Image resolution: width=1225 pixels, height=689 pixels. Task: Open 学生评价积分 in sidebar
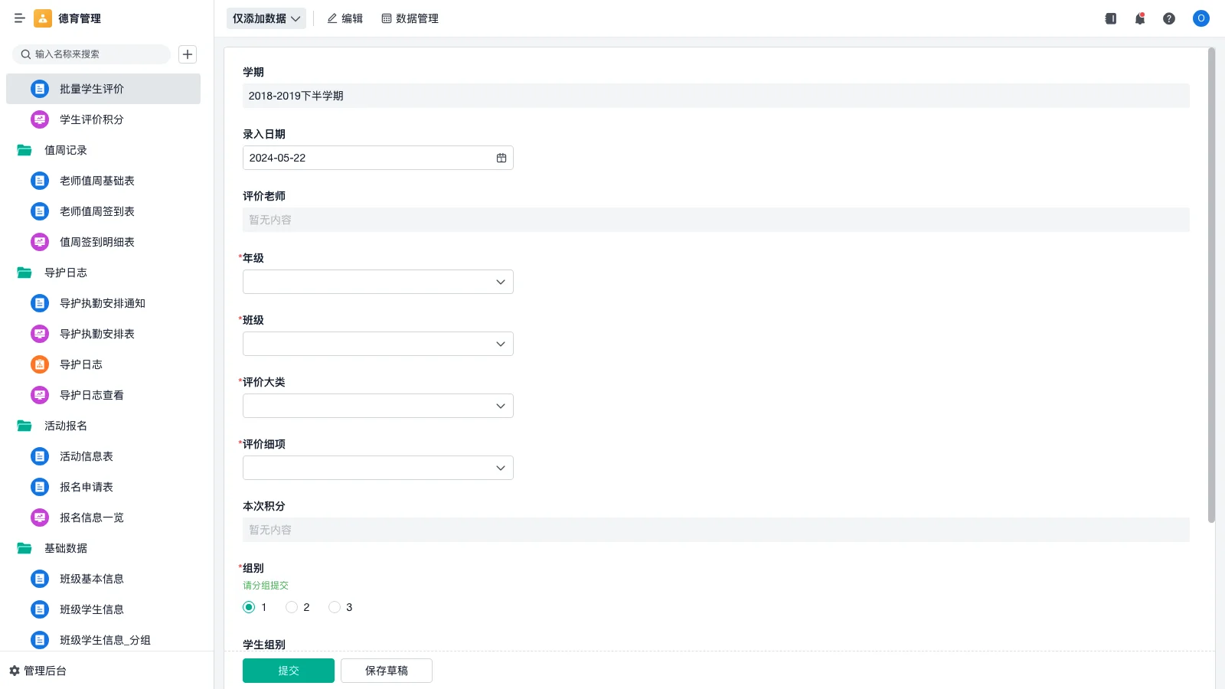coord(91,119)
